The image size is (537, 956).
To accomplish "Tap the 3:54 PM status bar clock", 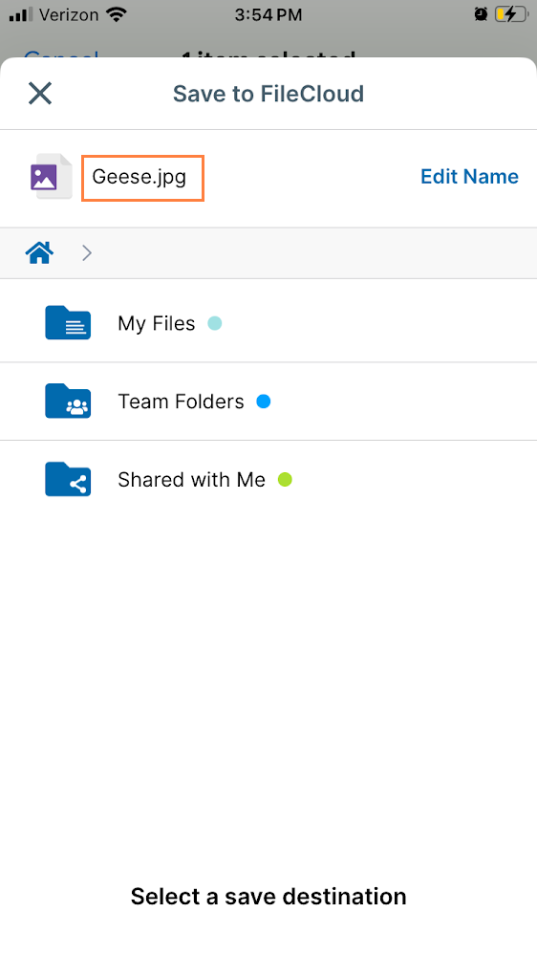I will click(268, 15).
